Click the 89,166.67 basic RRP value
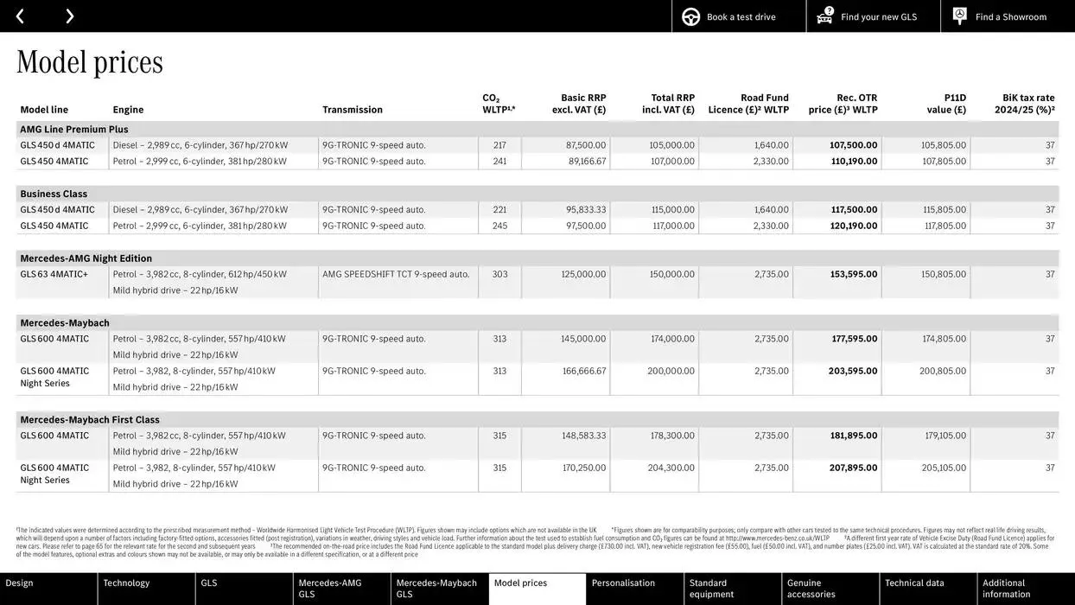 tap(588, 162)
